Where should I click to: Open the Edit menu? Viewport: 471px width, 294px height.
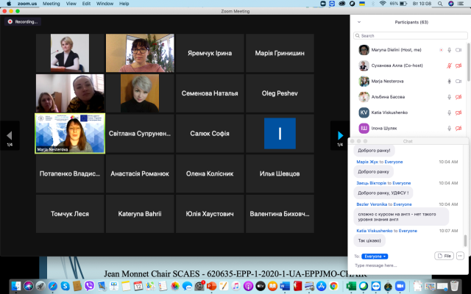86,4
